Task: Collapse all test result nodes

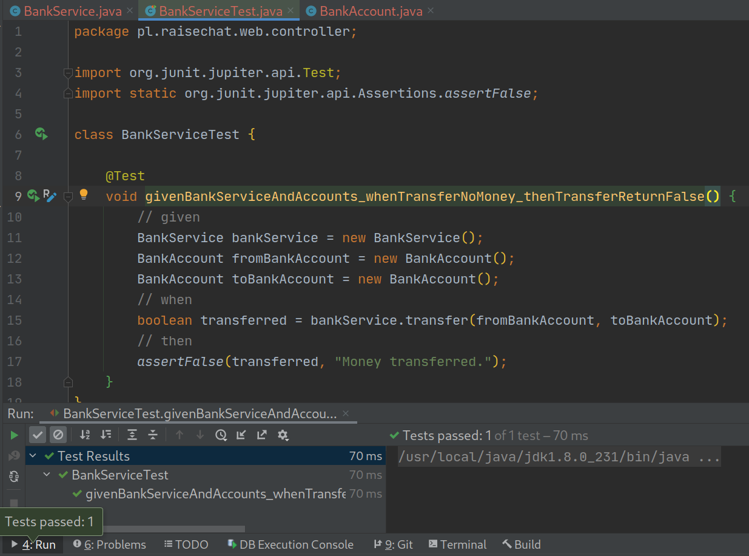Action: [153, 435]
